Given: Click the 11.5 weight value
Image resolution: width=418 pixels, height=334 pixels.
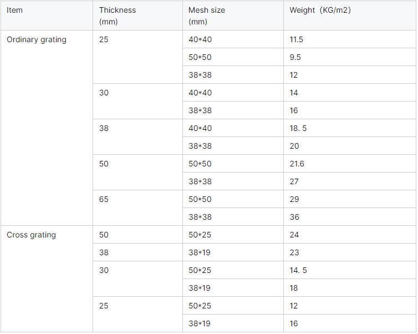Looking at the screenshot, I should pos(297,39).
